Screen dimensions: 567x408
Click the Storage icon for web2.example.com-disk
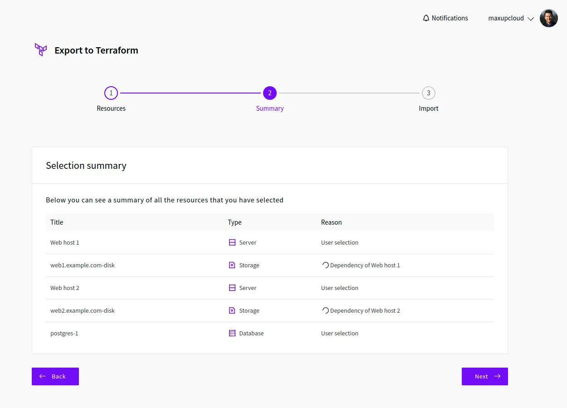[x=232, y=311]
